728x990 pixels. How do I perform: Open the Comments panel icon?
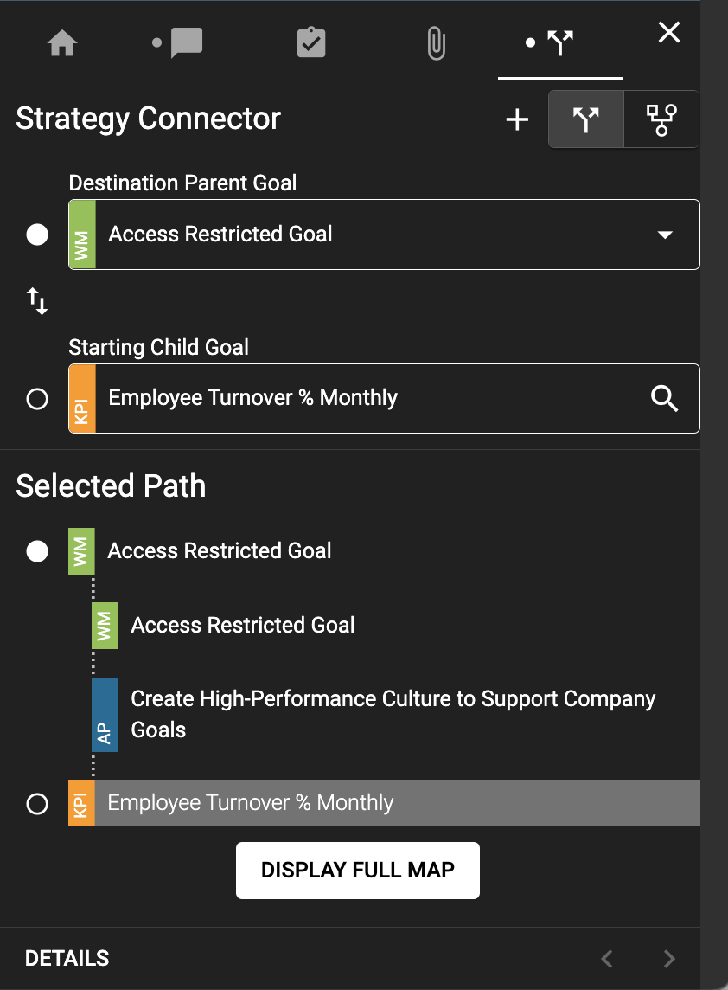pos(184,40)
